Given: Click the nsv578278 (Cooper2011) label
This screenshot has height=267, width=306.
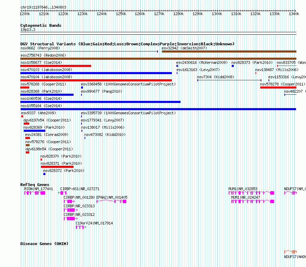Looking at the screenshot, I should click(283, 84).
